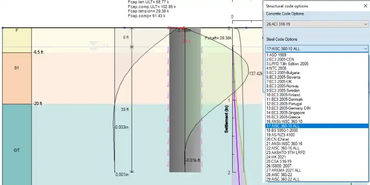The width and height of the screenshot is (370, 185).
Task: Select the F soil layer block
Action: tap(17, 40)
